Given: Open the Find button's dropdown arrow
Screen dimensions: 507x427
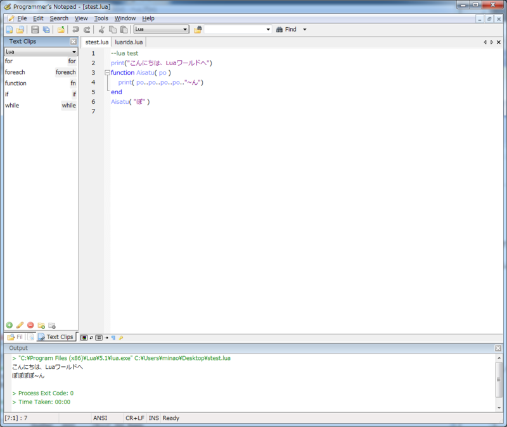Looking at the screenshot, I should point(305,29).
